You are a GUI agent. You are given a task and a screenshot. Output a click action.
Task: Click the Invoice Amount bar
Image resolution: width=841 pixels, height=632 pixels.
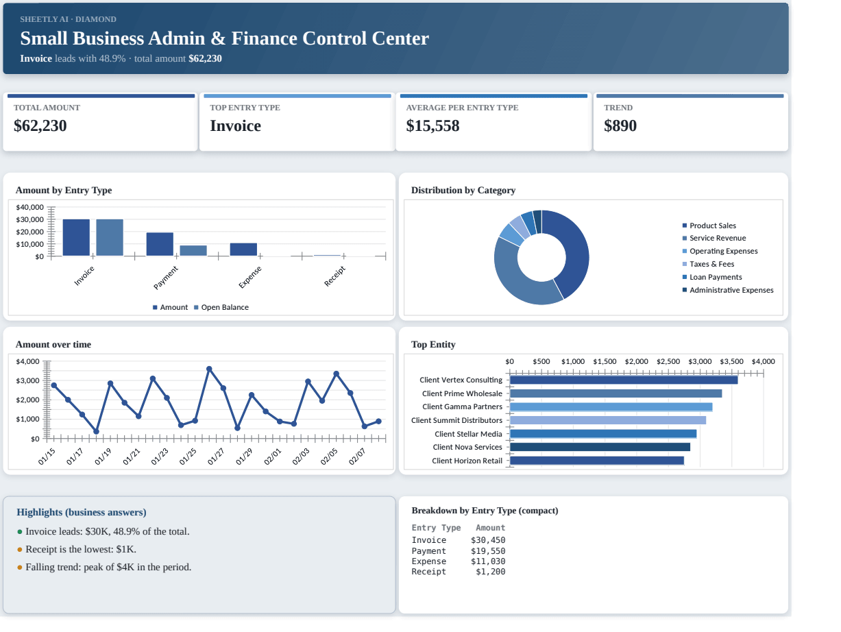coord(76,238)
